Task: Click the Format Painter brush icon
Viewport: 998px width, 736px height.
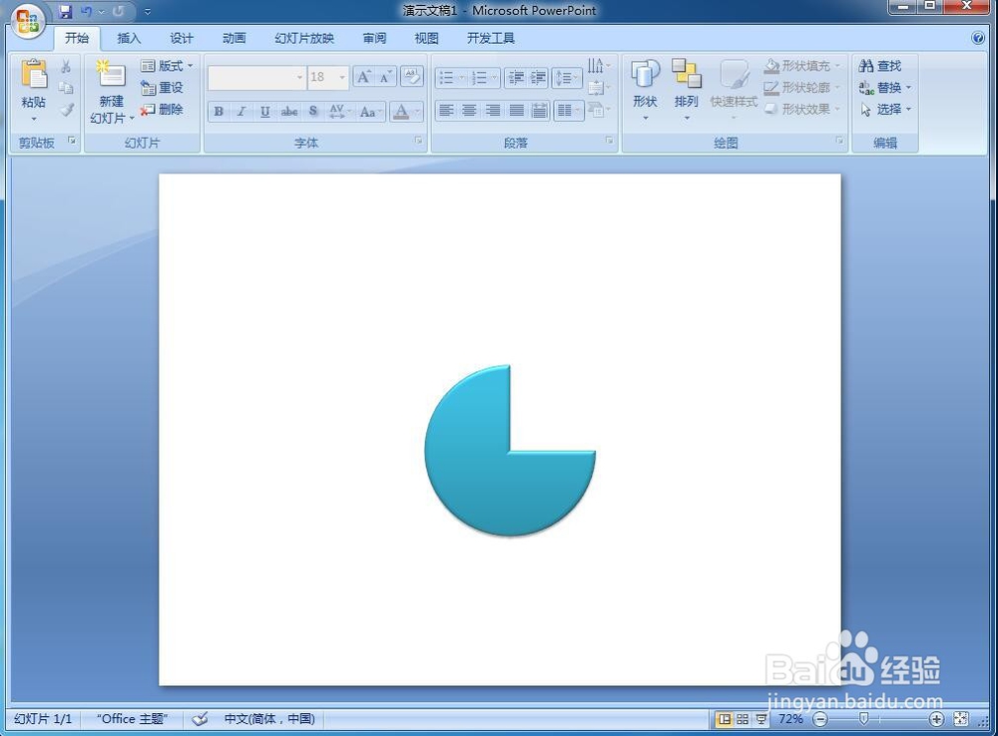Action: coord(67,111)
